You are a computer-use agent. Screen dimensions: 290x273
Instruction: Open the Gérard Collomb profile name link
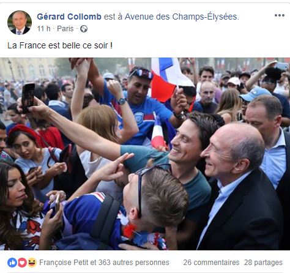click(x=69, y=17)
